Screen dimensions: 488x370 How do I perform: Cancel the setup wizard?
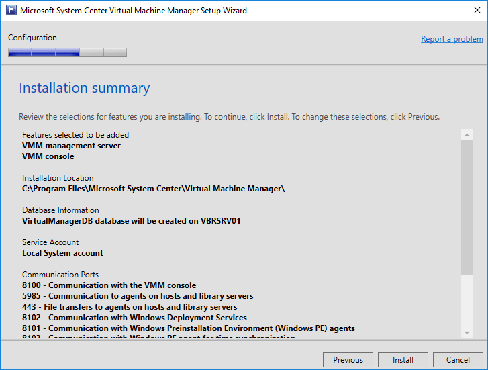point(458,360)
